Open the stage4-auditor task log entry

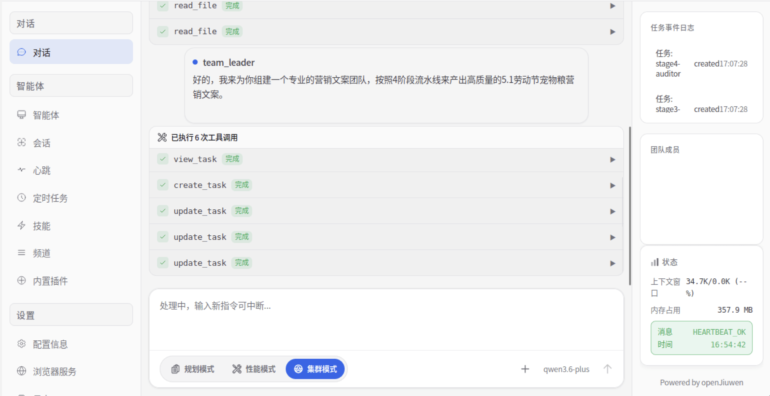coord(701,64)
